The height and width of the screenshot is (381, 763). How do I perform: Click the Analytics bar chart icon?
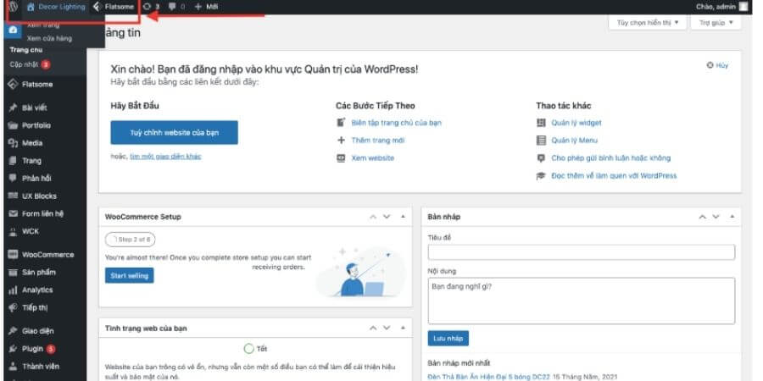coord(13,290)
